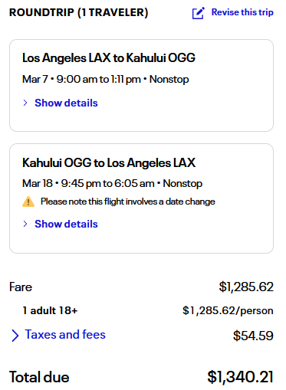The height and width of the screenshot is (390, 286).
Task: Click the chevron beside return Show details
Action: pyautogui.click(x=25, y=224)
